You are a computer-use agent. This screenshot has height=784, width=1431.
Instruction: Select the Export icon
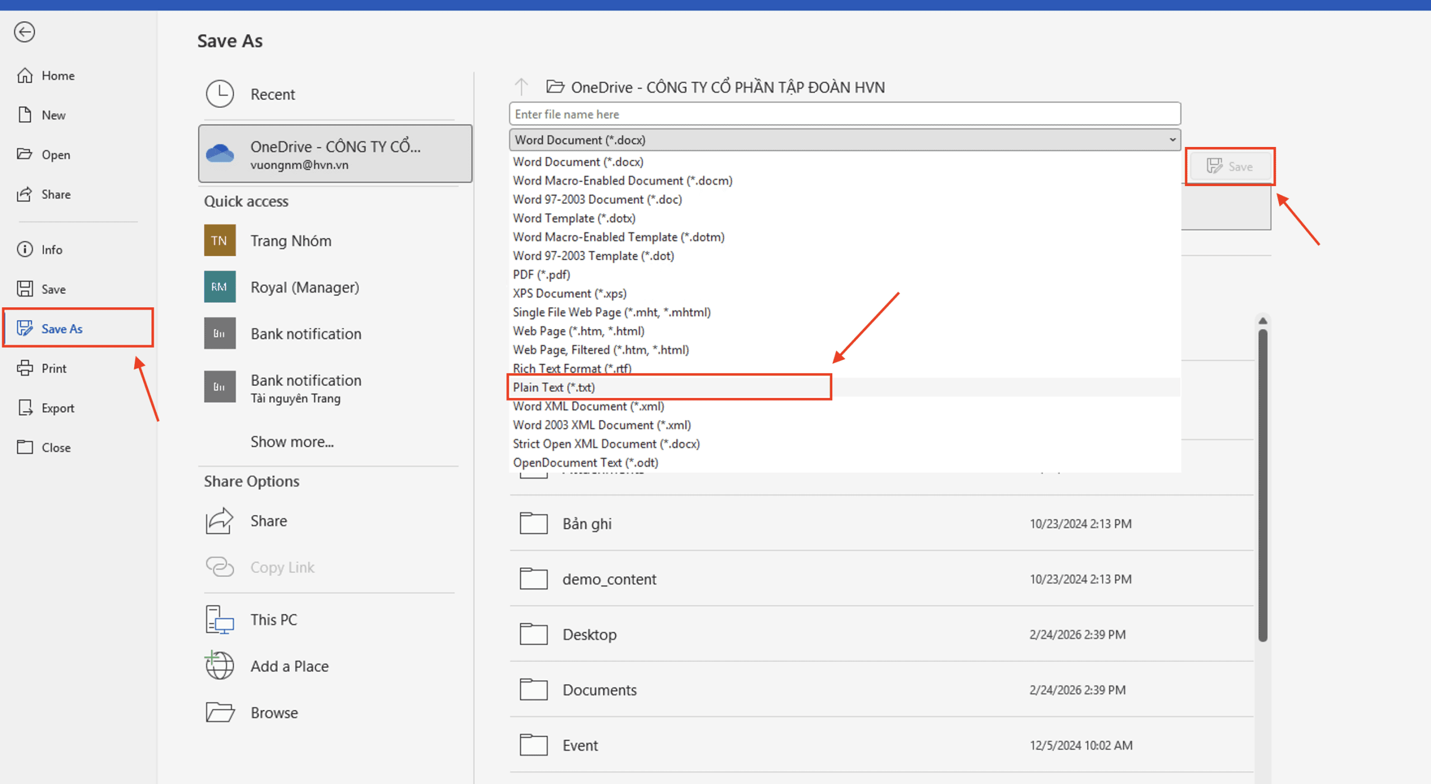click(26, 407)
